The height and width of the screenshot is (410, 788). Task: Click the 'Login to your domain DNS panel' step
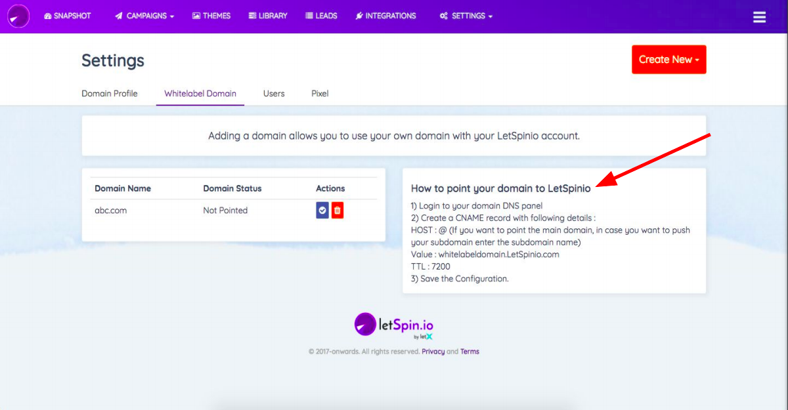click(x=477, y=206)
